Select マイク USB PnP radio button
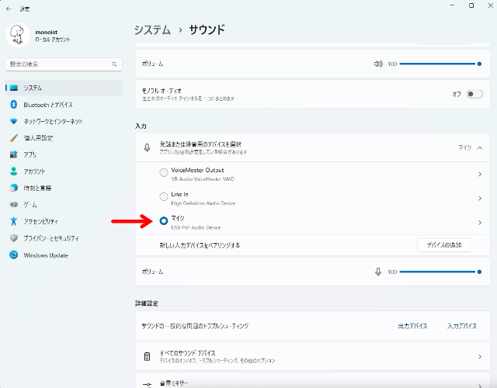The image size is (497, 388). click(164, 220)
